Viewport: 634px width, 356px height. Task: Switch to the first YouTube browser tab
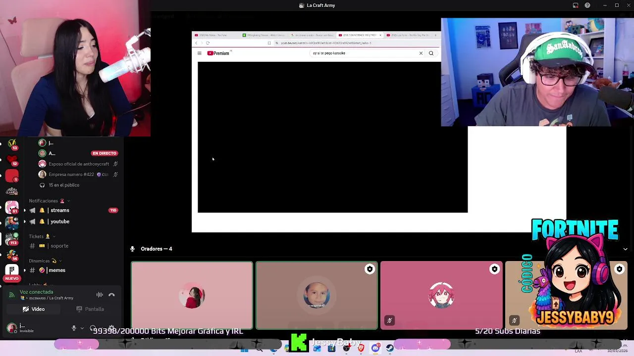coord(215,35)
